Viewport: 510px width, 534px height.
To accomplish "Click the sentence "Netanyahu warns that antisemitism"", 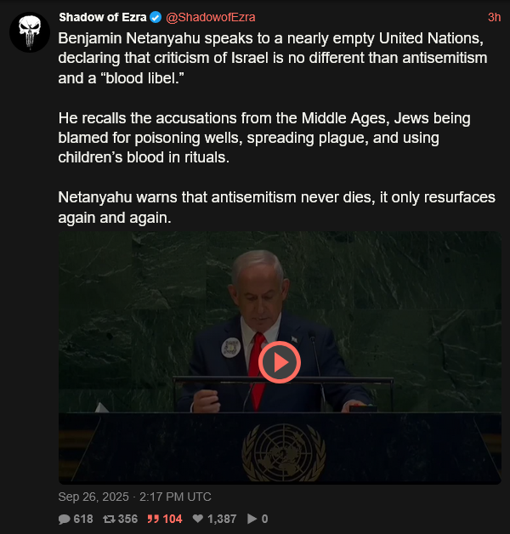I will (276, 207).
